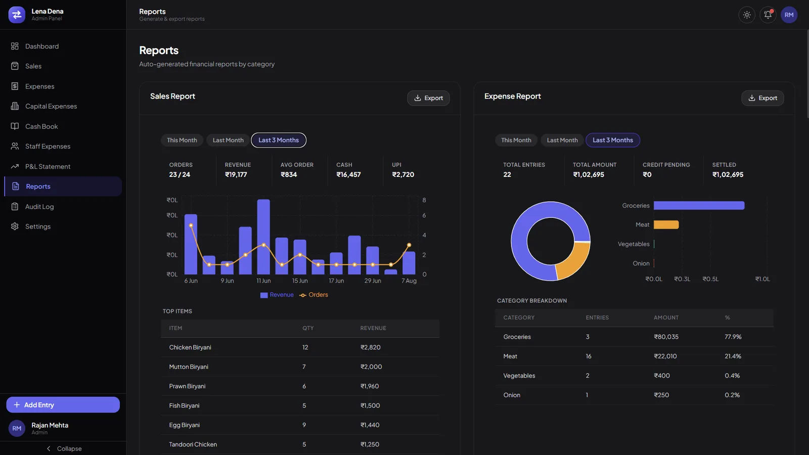The width and height of the screenshot is (809, 455).
Task: Click the tallest 11 Jun revenue bar
Action: click(x=263, y=237)
